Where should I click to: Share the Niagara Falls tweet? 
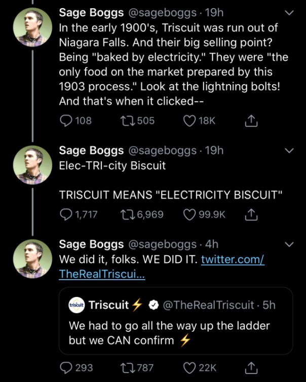[250, 121]
